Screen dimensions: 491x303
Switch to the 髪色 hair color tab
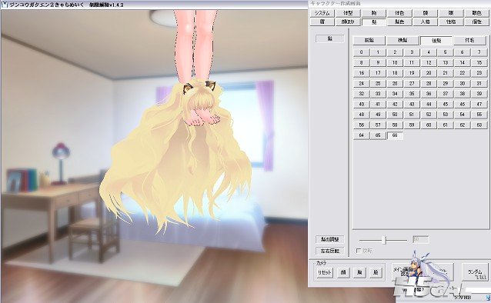coord(399,22)
